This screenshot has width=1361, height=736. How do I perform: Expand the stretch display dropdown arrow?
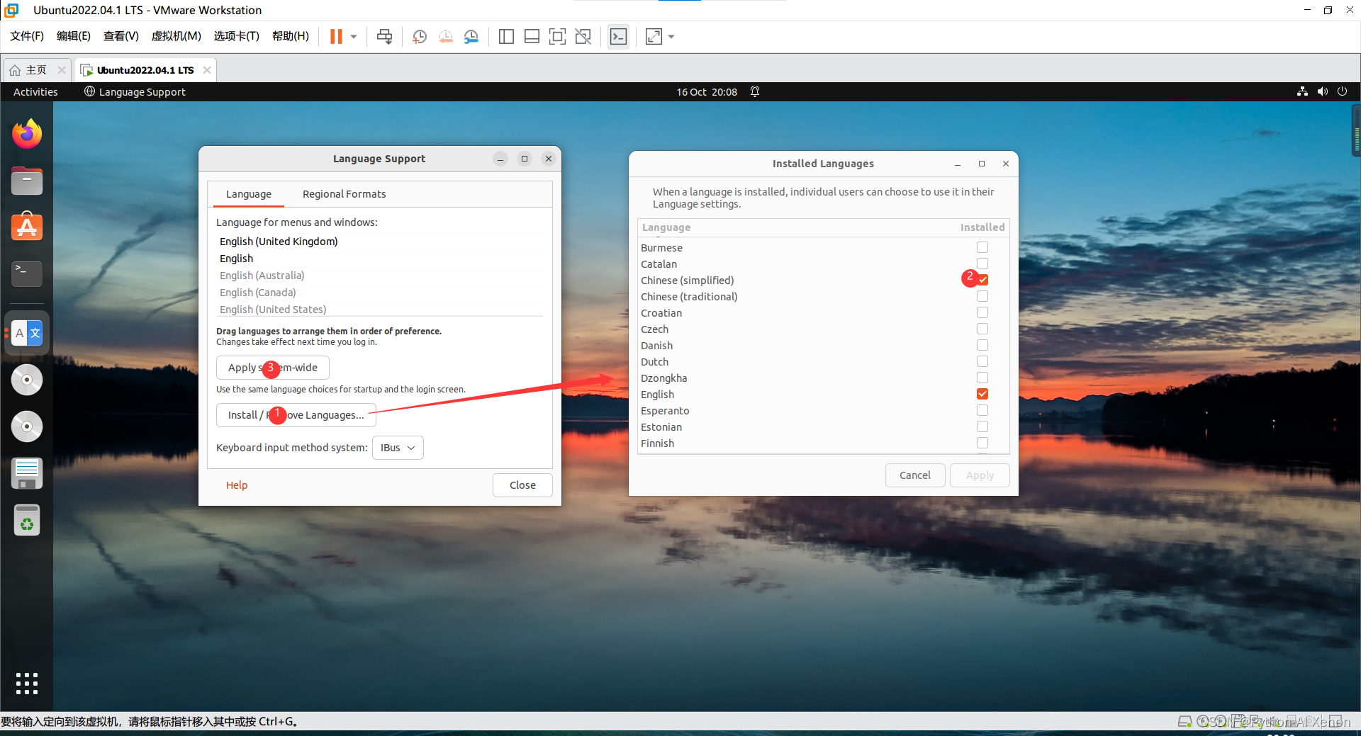coord(671,37)
